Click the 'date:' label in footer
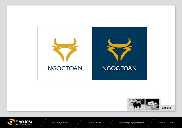This screenshot has height=128, width=182. [160, 122]
